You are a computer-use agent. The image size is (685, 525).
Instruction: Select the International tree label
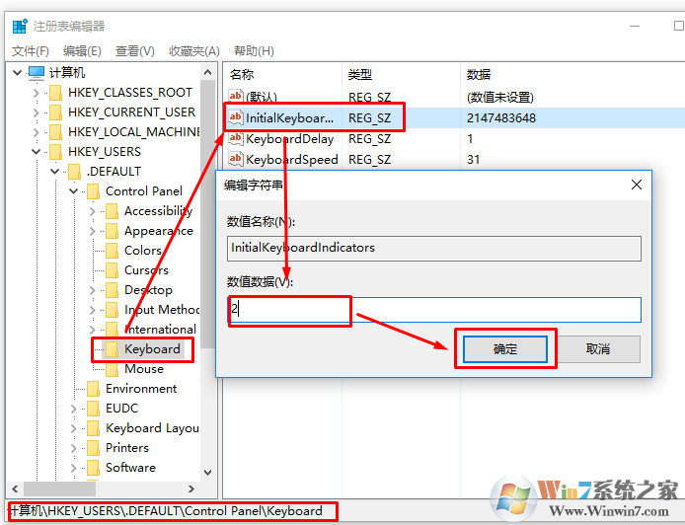(x=160, y=330)
